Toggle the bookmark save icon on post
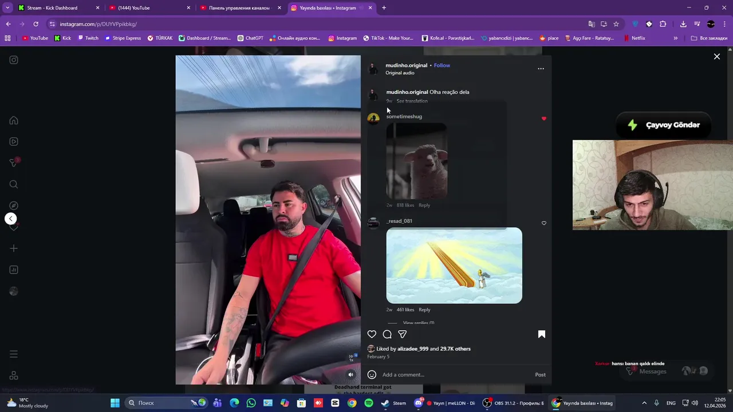The image size is (733, 412). pyautogui.click(x=541, y=334)
